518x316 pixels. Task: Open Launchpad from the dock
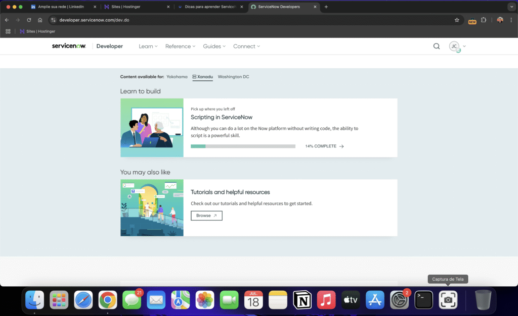[59, 300]
